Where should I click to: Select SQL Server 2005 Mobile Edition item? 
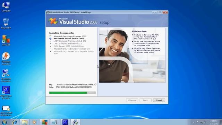click(x=69, y=46)
